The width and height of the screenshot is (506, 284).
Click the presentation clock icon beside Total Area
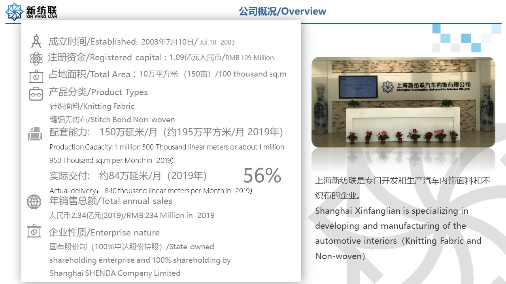coord(36,76)
